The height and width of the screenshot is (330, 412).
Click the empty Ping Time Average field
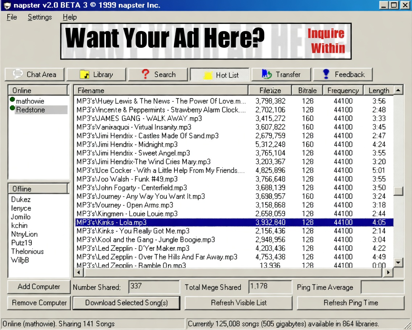383,287
